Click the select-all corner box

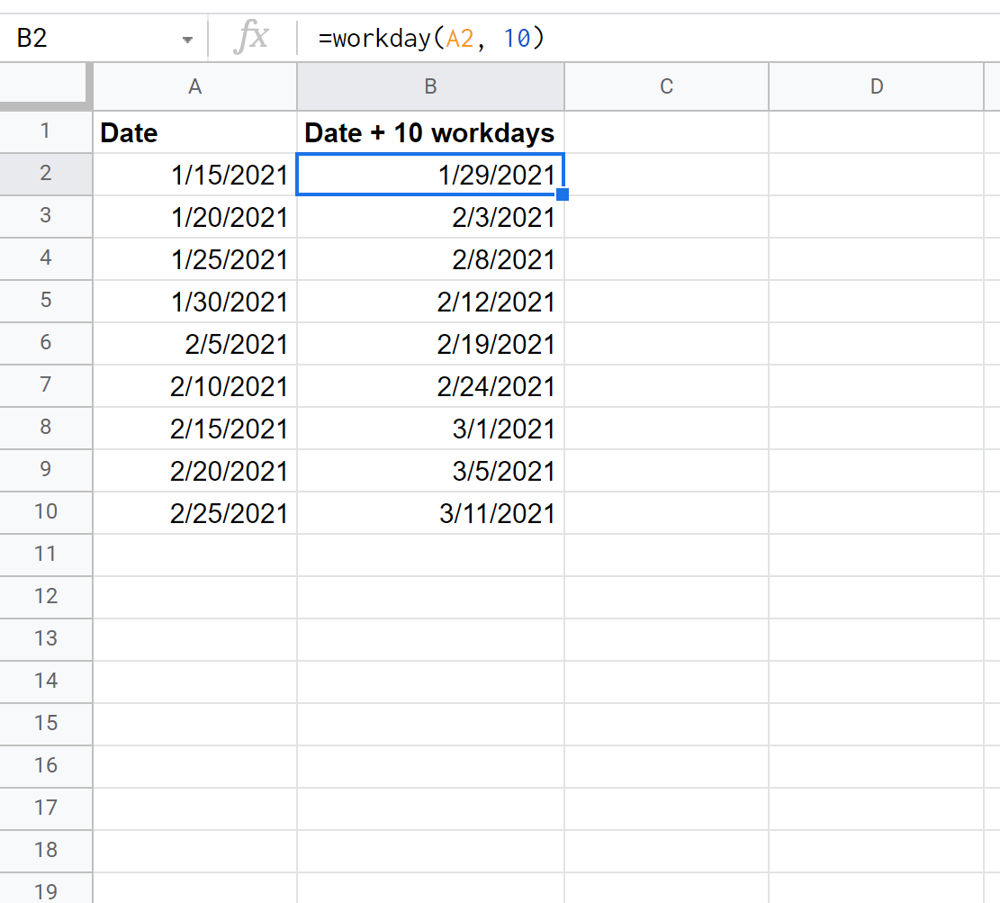[x=45, y=86]
